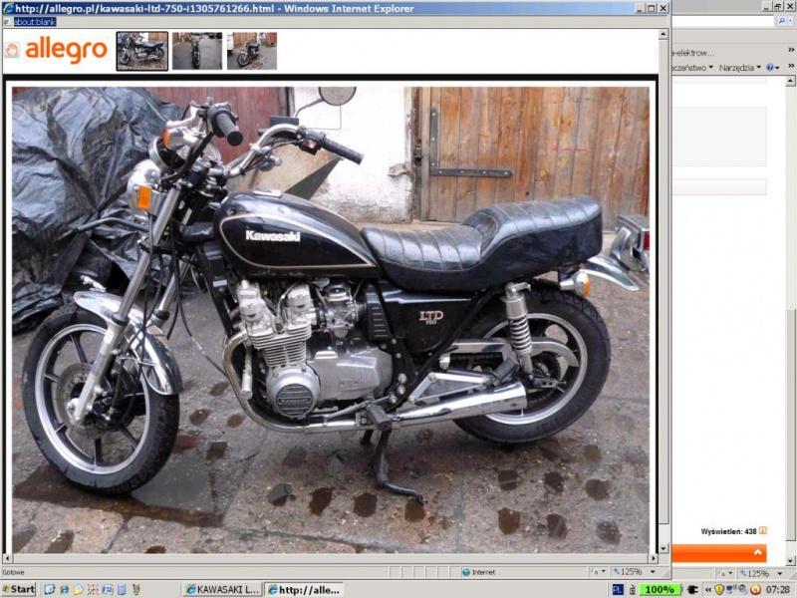Viewport: 797px width, 598px height.
Task: Click the network connection tray icon
Action: pos(731,590)
